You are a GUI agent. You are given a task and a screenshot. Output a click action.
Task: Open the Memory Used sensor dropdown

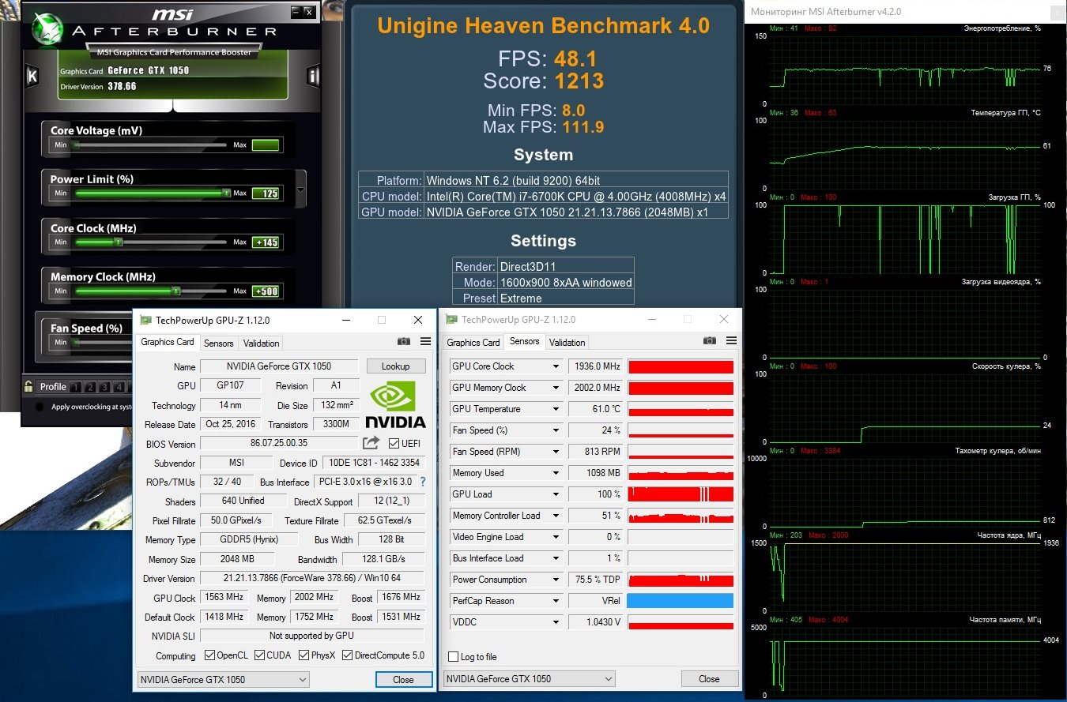tap(556, 473)
